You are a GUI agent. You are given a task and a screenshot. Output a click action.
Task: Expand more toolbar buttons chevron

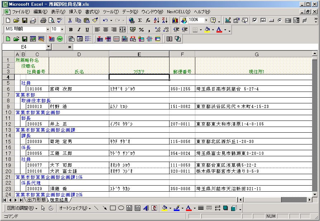click(316, 20)
